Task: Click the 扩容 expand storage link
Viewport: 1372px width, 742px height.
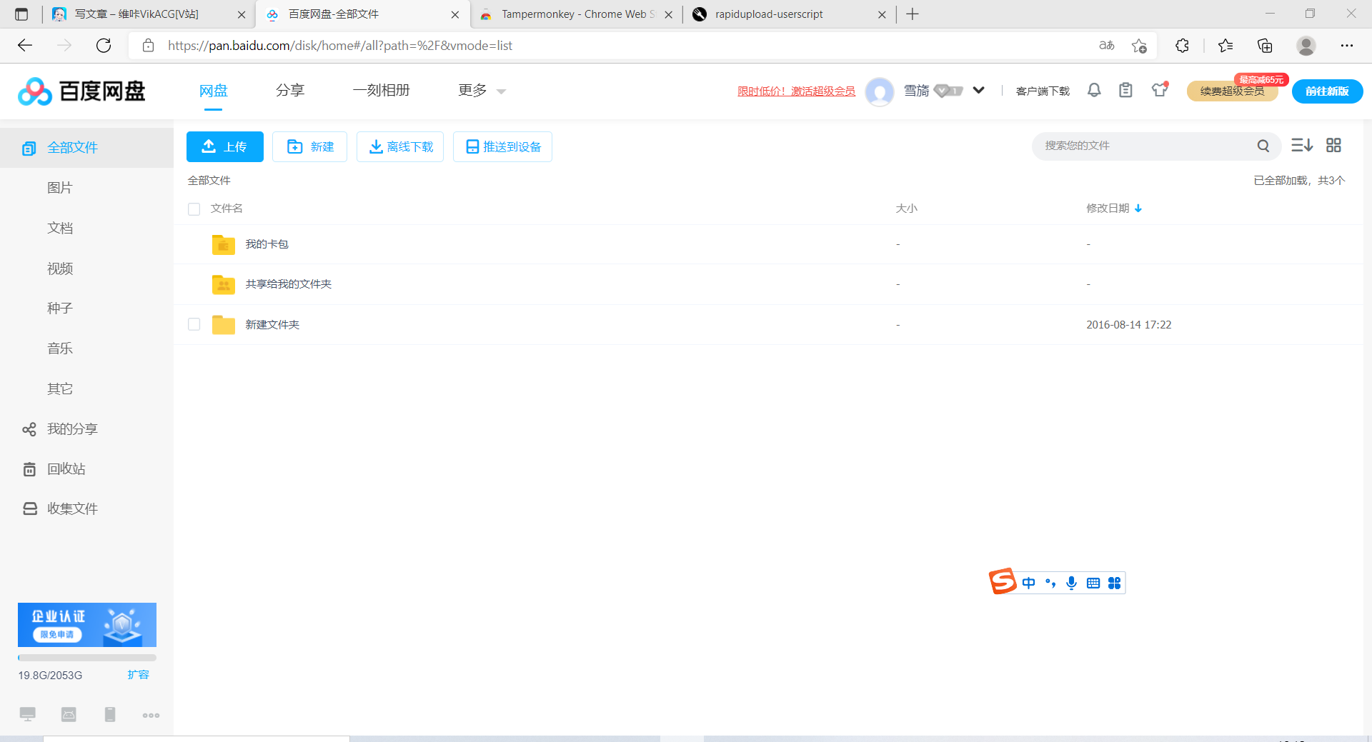Action: (x=138, y=675)
